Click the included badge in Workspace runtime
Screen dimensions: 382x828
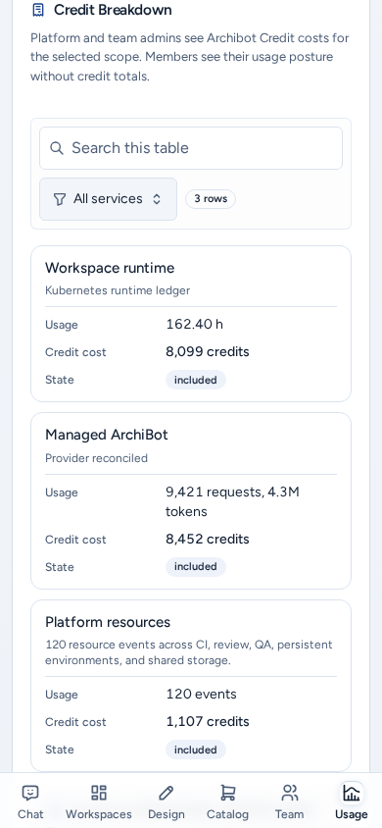[x=196, y=380]
